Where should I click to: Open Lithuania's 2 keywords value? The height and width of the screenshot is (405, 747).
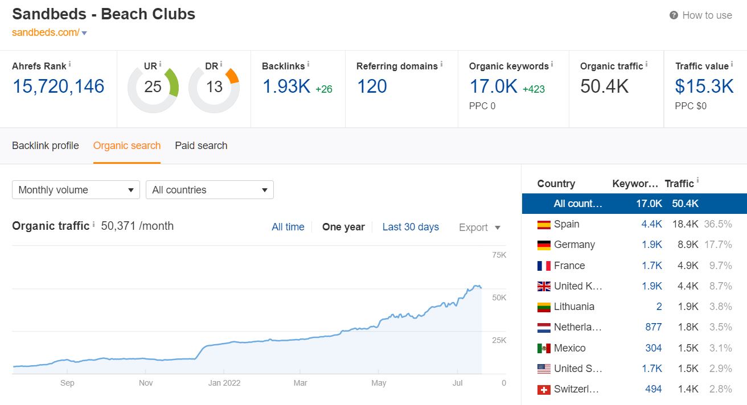point(659,307)
